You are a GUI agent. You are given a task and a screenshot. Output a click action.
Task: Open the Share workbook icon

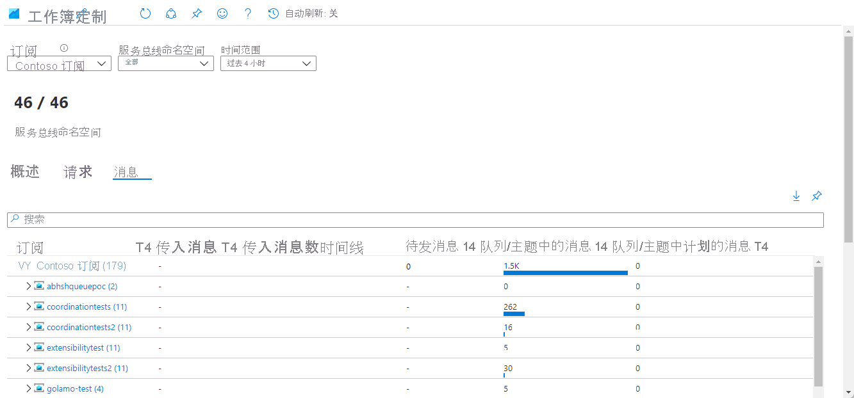tap(171, 13)
